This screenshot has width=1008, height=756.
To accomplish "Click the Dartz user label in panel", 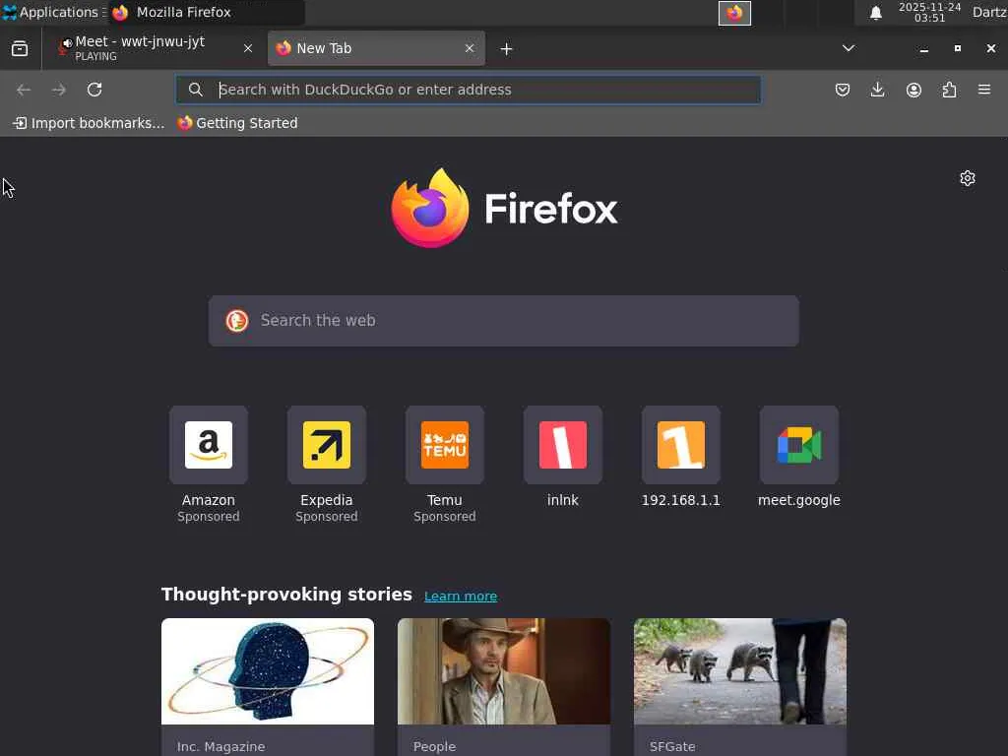I will coord(989,12).
